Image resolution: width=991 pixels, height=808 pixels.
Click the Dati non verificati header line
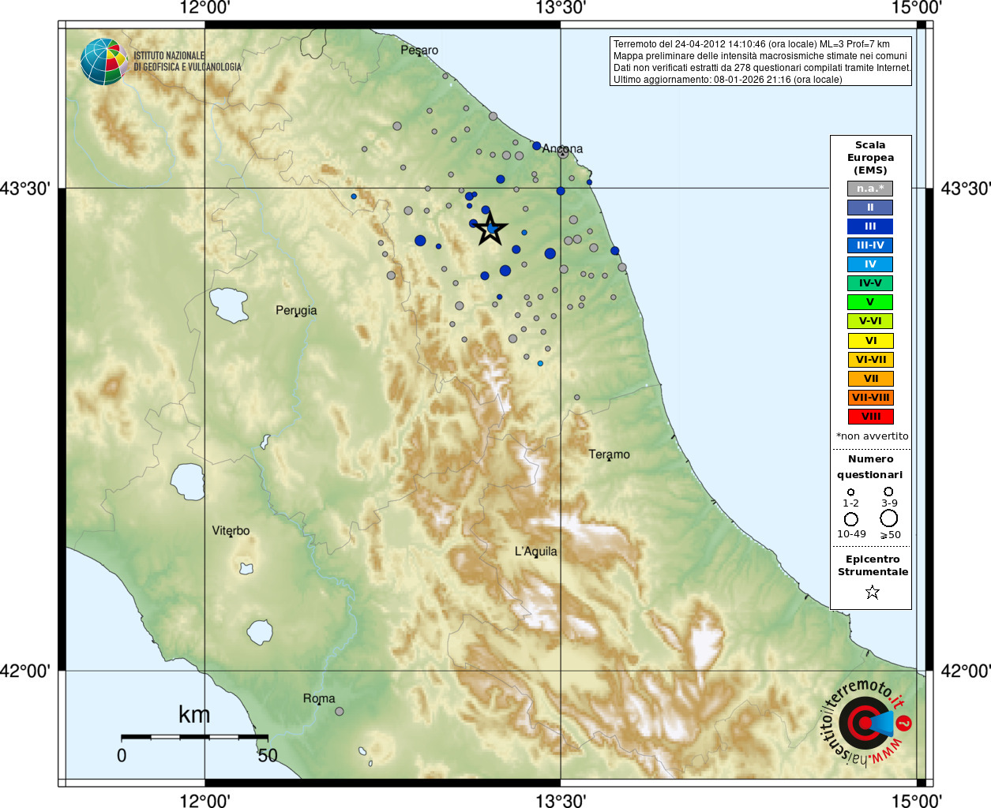763,68
